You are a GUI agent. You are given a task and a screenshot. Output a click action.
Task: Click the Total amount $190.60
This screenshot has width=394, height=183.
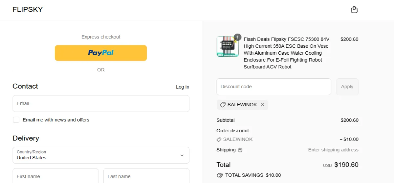346,165
